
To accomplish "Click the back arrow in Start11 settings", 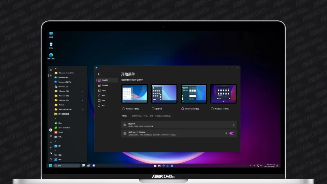I will point(99,74).
